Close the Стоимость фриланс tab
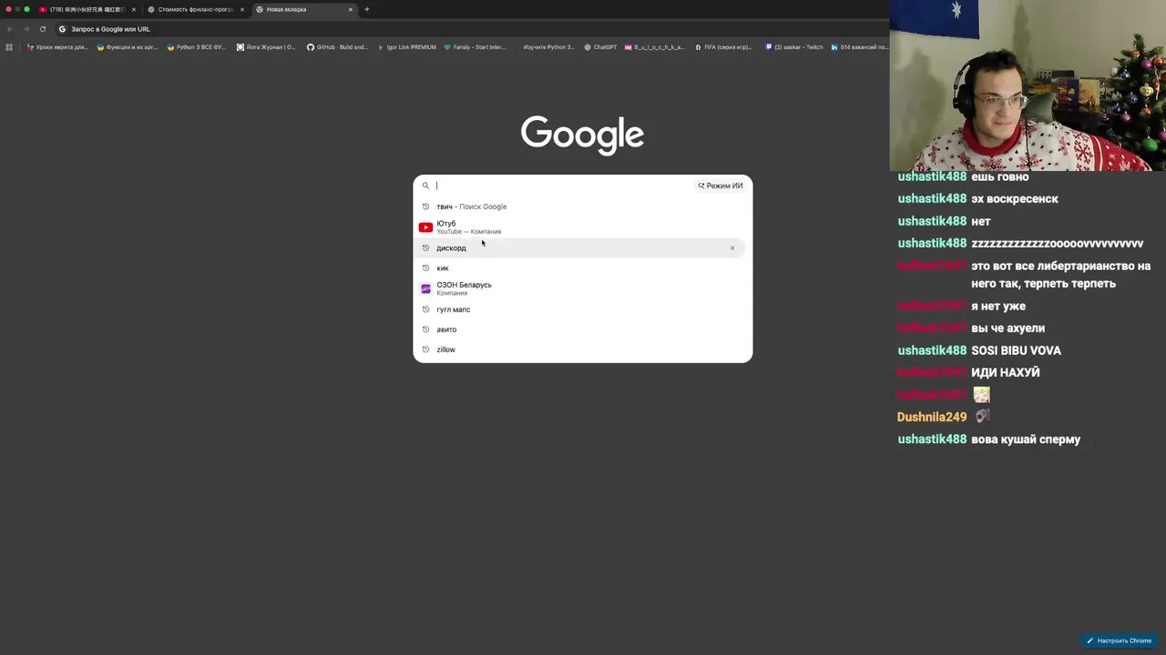This screenshot has width=1166, height=655. (242, 9)
